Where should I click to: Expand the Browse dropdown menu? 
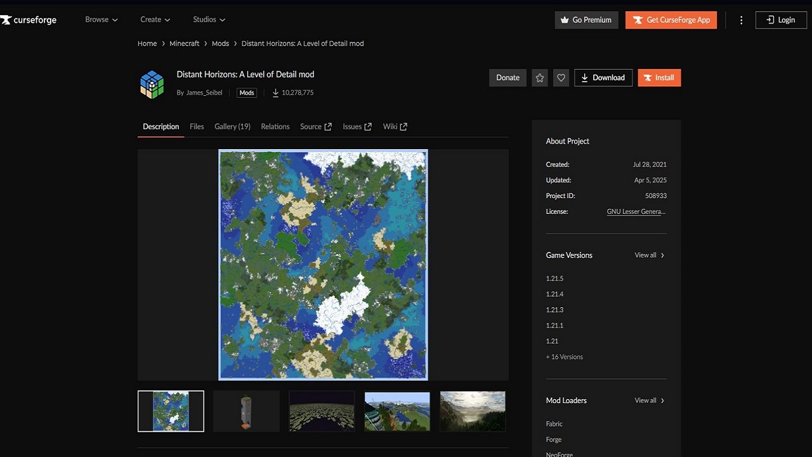click(101, 20)
